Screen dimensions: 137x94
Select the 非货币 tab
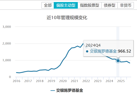pyautogui.click(x=126, y=5)
